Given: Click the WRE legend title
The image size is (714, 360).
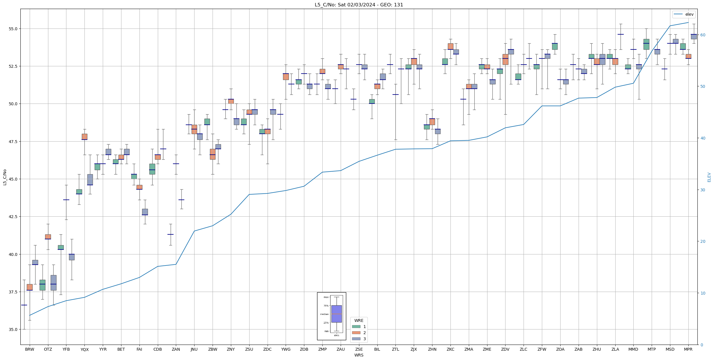Looking at the screenshot, I should coord(359,320).
